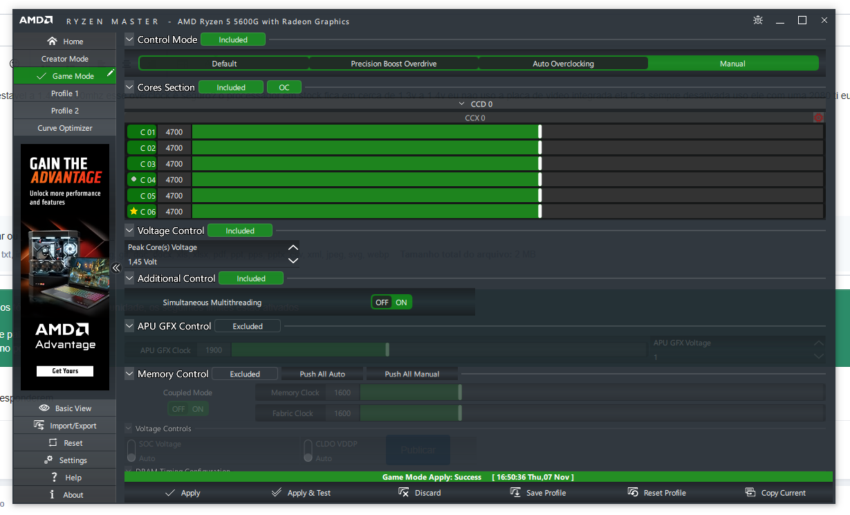Discard changes using the Discard icon

[x=404, y=493]
